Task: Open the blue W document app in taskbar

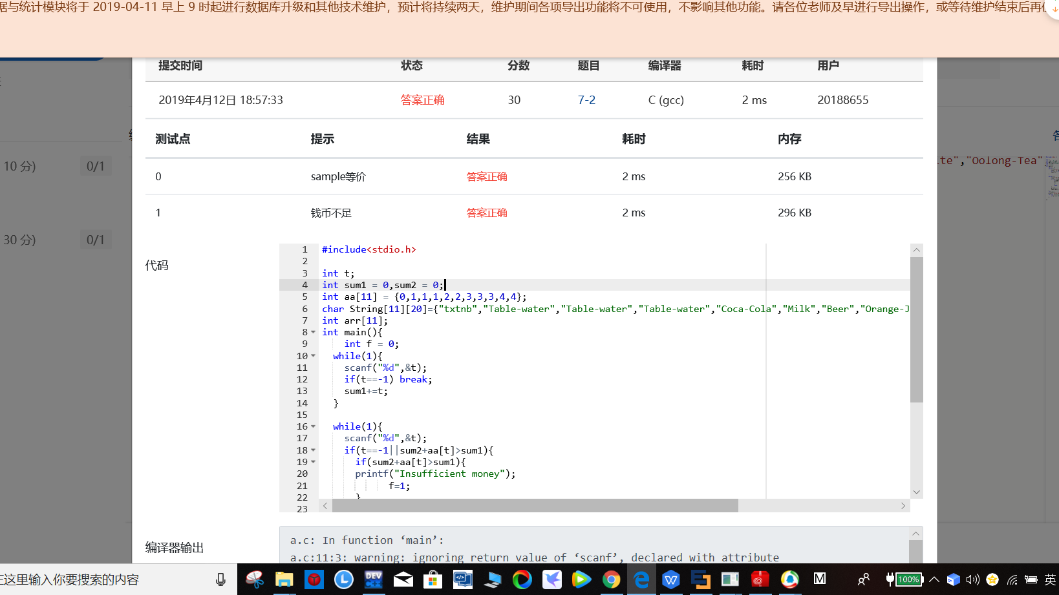Action: 671,579
